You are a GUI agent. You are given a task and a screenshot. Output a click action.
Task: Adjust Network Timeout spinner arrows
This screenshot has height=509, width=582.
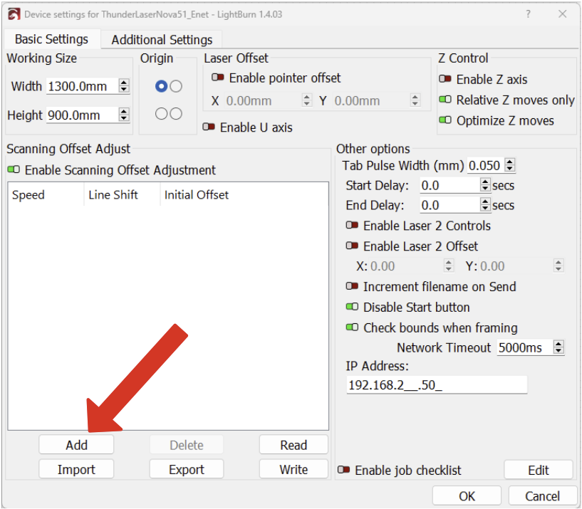(558, 348)
